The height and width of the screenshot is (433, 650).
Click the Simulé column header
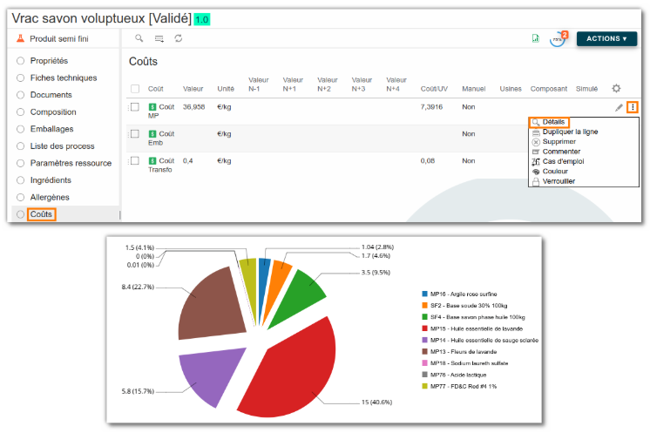pos(586,89)
